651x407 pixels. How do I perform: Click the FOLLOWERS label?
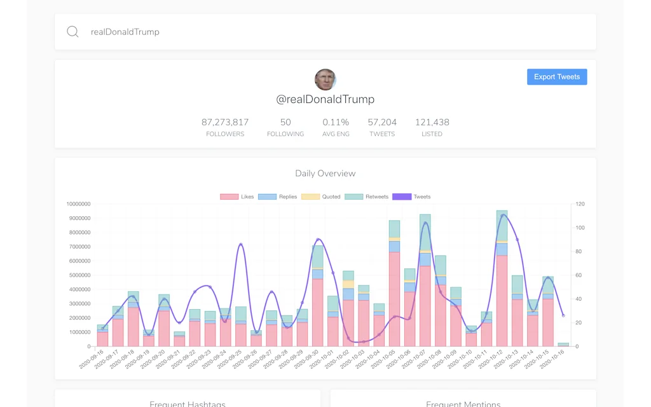(225, 134)
